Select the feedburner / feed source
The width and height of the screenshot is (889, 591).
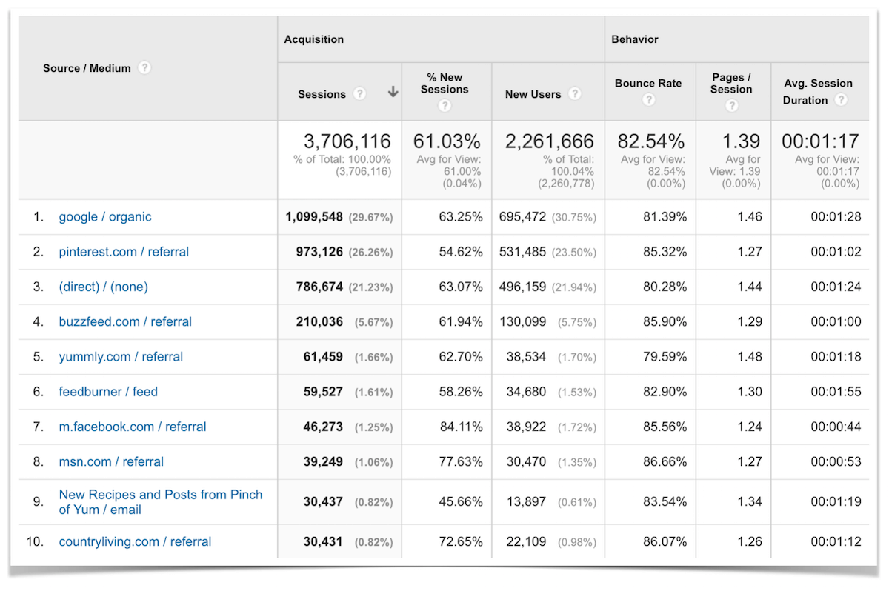pyautogui.click(x=108, y=392)
